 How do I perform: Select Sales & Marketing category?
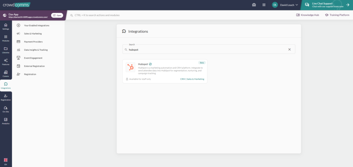(x=33, y=33)
